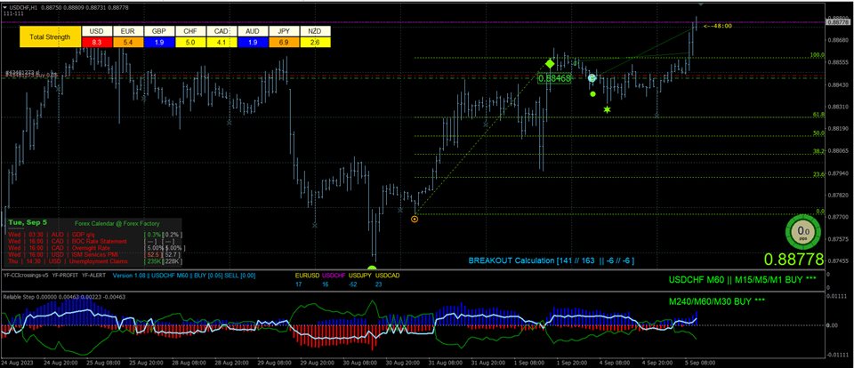Click the orange EUR strength value 5.4

point(128,42)
